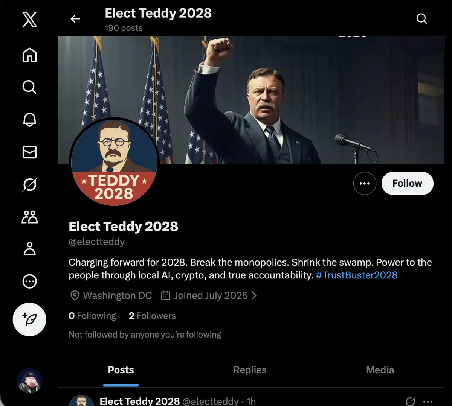The height and width of the screenshot is (406, 452).
Task: Navigate back using the arrow
Action: pos(75,18)
